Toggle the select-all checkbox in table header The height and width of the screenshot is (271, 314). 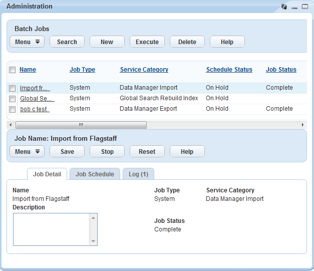point(12,70)
